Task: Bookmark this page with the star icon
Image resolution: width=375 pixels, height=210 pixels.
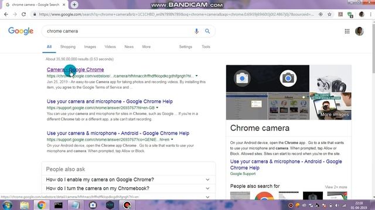Action: point(329,14)
